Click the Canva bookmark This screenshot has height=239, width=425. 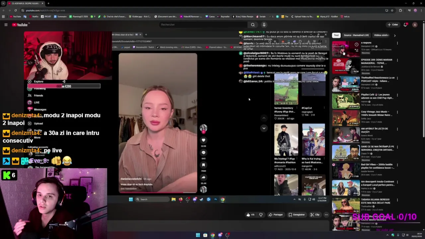[x=210, y=17]
